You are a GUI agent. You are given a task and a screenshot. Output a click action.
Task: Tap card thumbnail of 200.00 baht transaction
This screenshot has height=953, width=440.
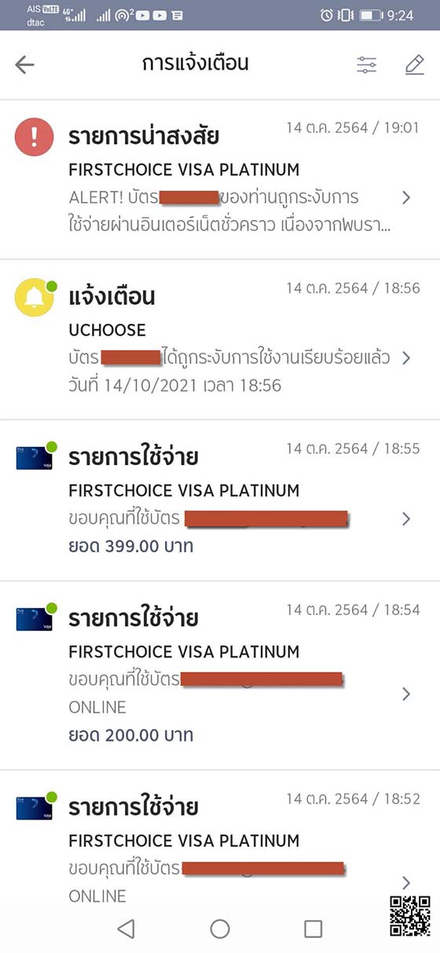pos(34,619)
